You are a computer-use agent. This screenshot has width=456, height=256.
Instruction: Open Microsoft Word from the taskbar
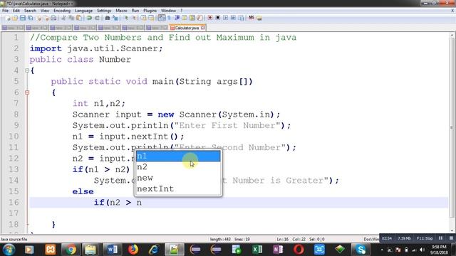[112, 250]
